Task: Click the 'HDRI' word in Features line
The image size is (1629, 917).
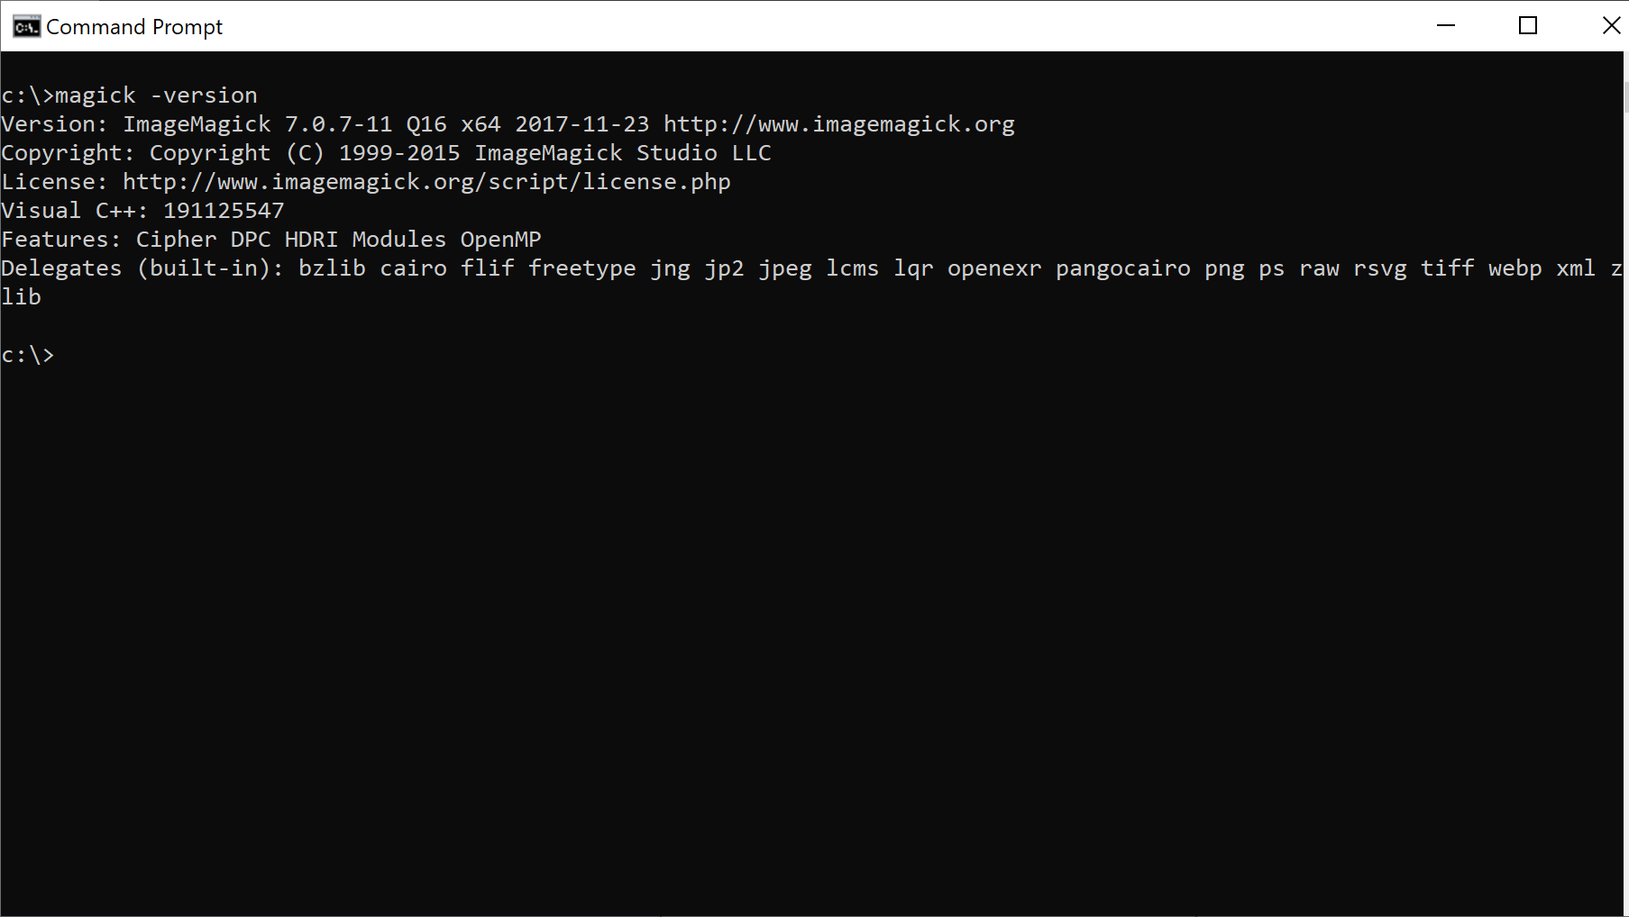Action: click(312, 240)
